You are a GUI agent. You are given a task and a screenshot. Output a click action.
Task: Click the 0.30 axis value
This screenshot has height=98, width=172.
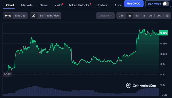click(x=163, y=85)
